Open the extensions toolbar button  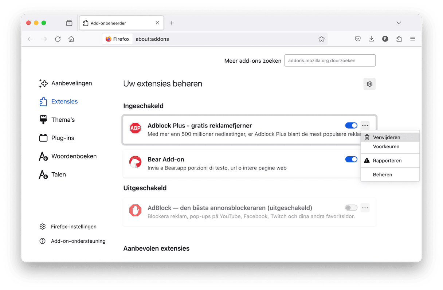[399, 39]
